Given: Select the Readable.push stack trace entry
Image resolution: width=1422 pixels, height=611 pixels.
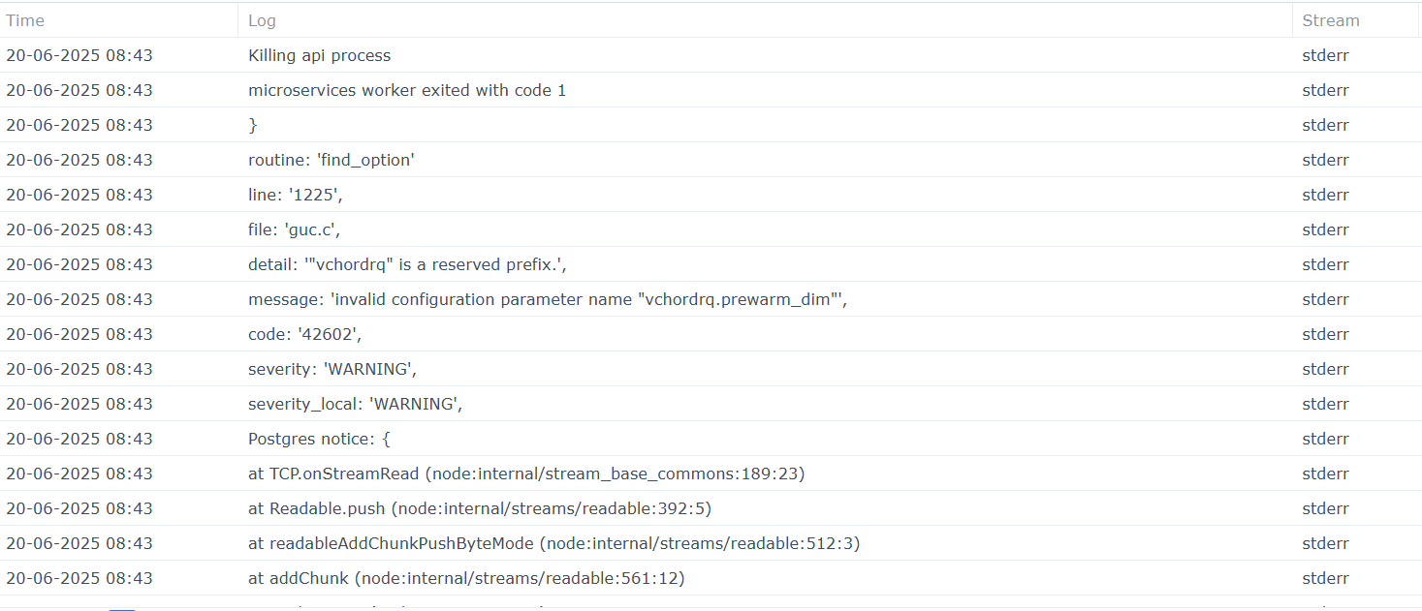Looking at the screenshot, I should pyautogui.click(x=480, y=508).
